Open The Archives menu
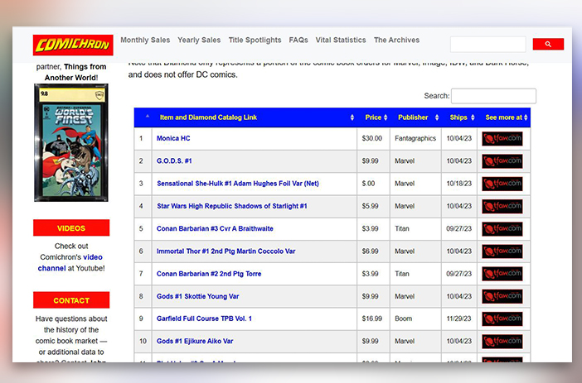This screenshot has width=582, height=383. tap(396, 40)
